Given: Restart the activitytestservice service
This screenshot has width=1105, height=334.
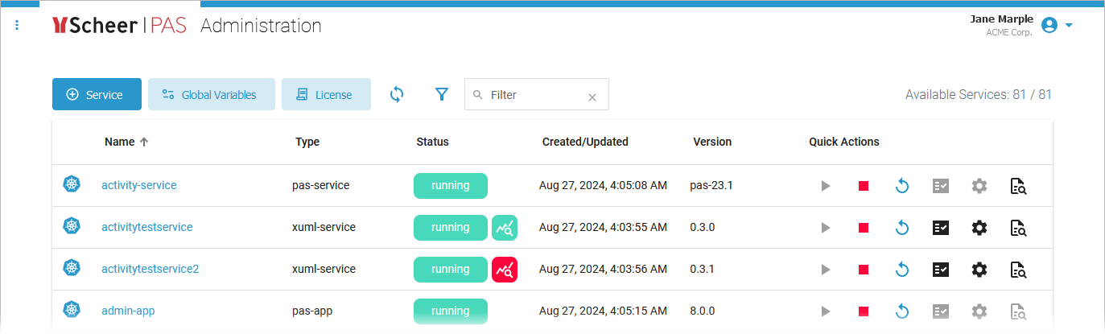Looking at the screenshot, I should [x=902, y=228].
